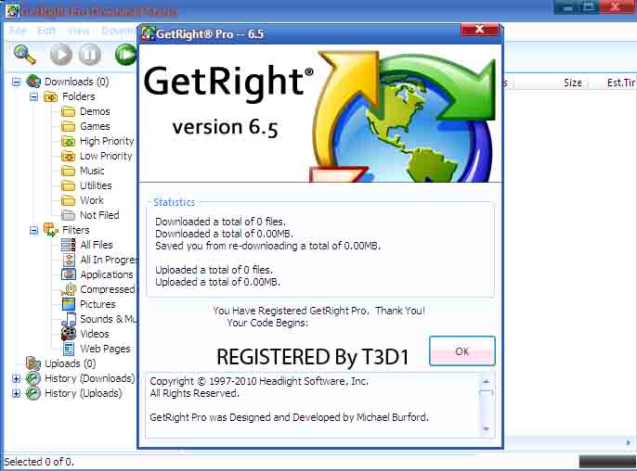Image resolution: width=637 pixels, height=471 pixels.
Task: Collapse the Filters tree node
Action: click(33, 231)
